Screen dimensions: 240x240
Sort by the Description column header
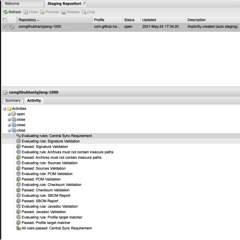tap(213, 20)
